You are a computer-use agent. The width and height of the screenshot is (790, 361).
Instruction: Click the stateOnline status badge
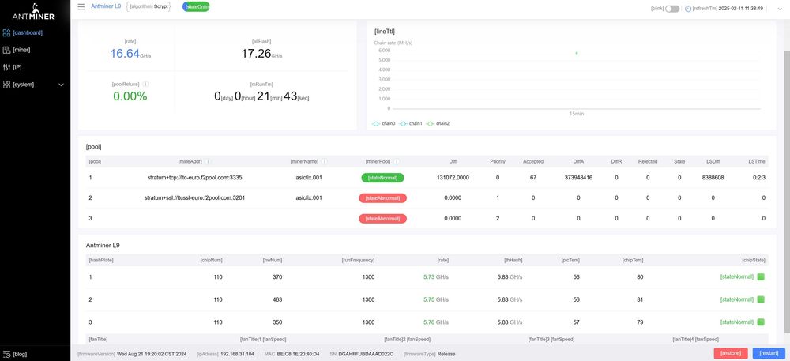coord(197,7)
